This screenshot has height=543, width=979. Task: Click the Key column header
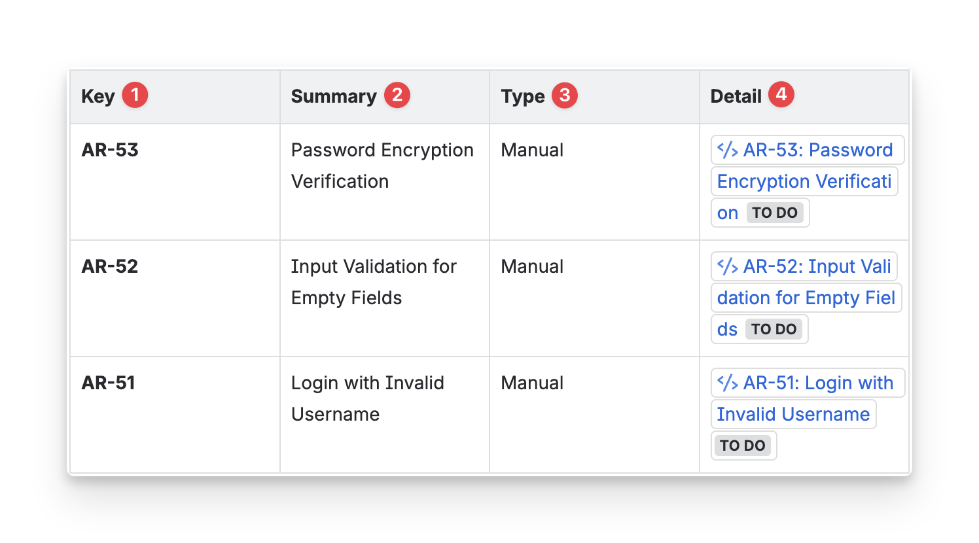[98, 96]
